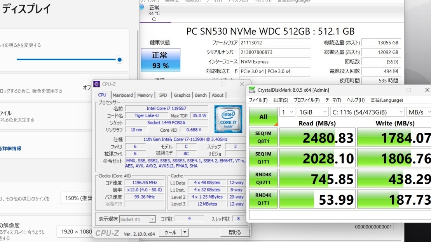Switch to the Mainboard tab in CPU-Z

pyautogui.click(x=122, y=95)
